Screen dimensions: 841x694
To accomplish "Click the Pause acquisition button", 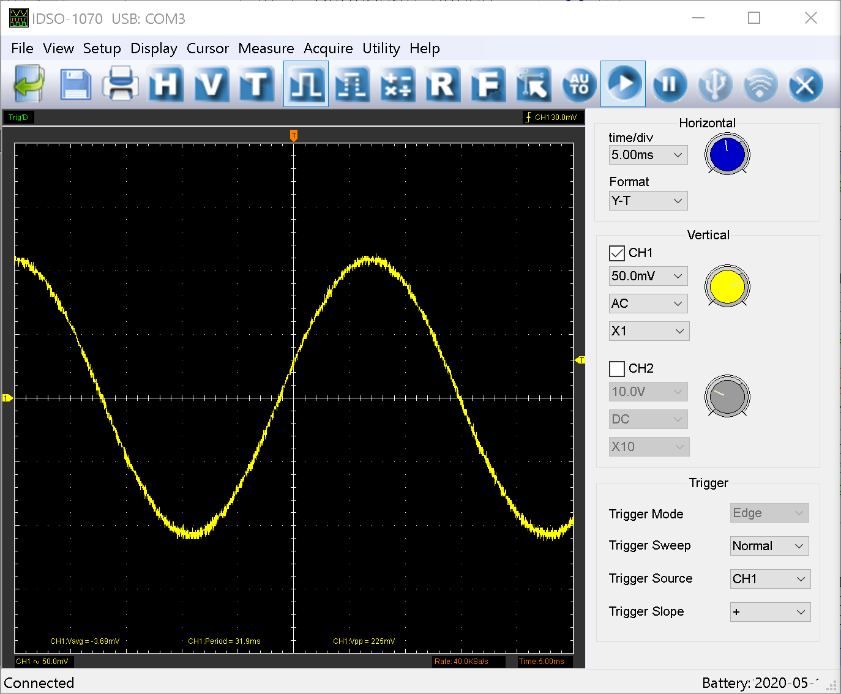I will pyautogui.click(x=670, y=84).
